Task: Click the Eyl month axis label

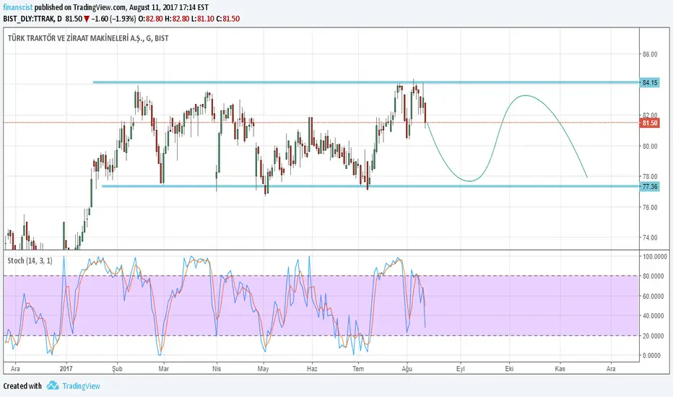Action: pos(461,369)
